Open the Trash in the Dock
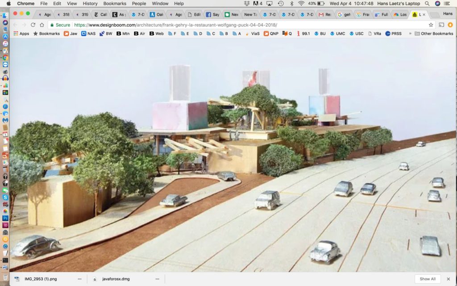This screenshot has height=286, width=457. 5,277
